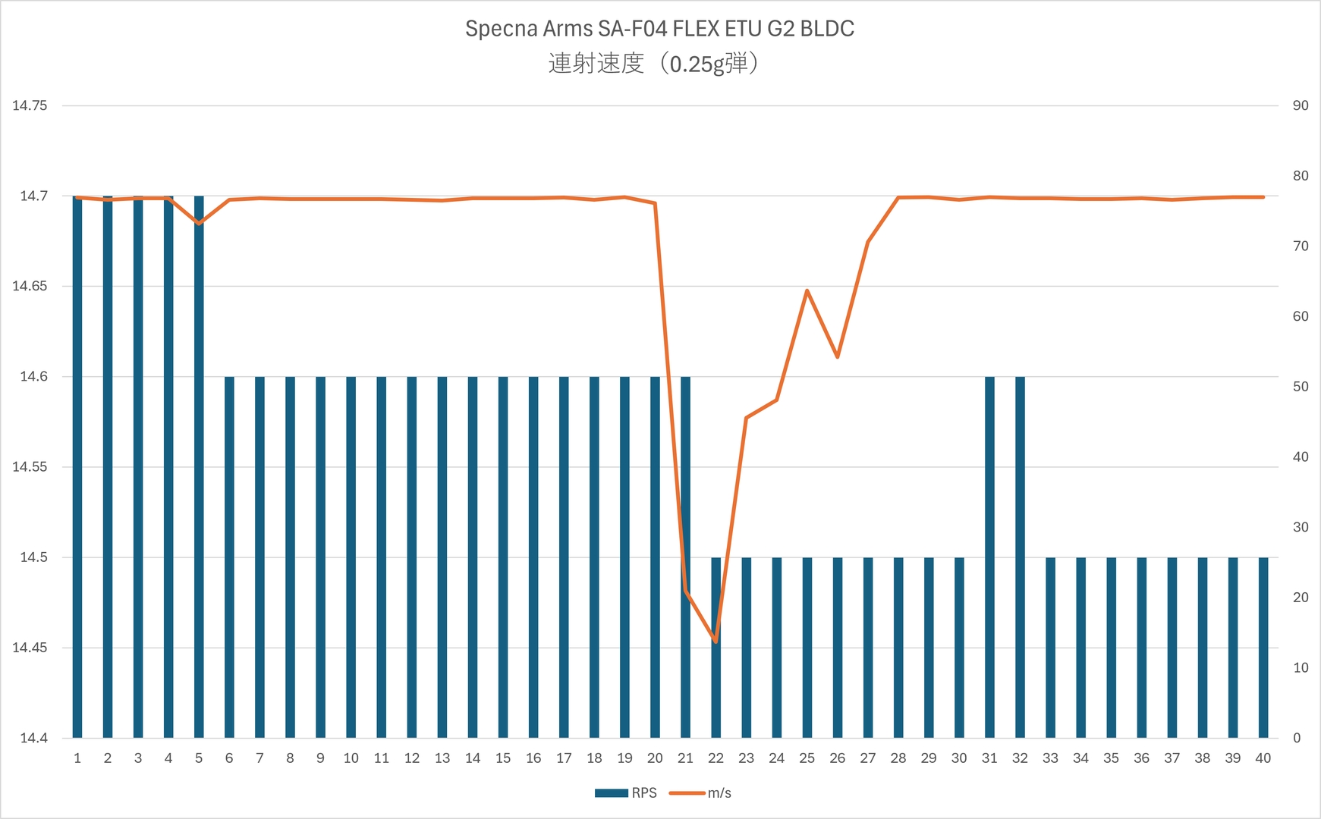Click right axis label "90"
Viewport: 1321px width, 819px height.
(x=1301, y=105)
